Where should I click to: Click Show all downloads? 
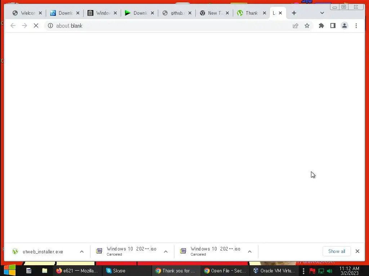tap(337, 251)
